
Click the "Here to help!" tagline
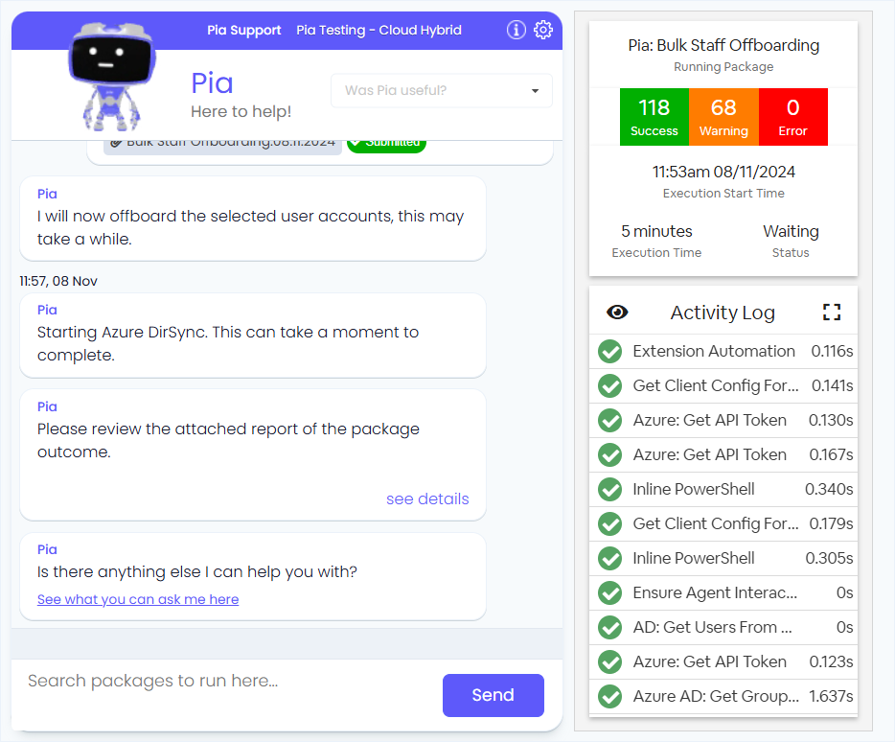pyautogui.click(x=241, y=111)
